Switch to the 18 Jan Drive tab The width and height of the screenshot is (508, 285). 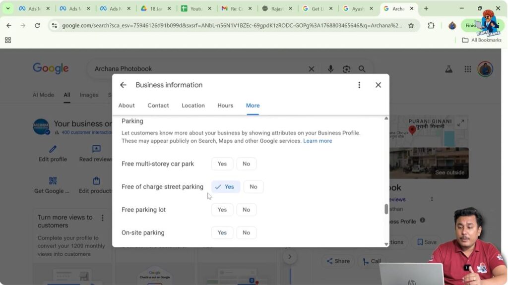tap(155, 9)
